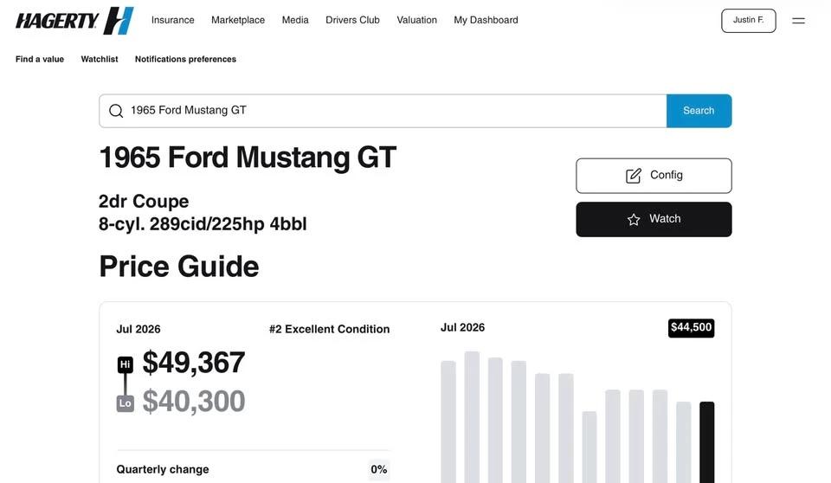The height and width of the screenshot is (483, 831).
Task: Open Justin F. account button
Action: click(x=748, y=21)
